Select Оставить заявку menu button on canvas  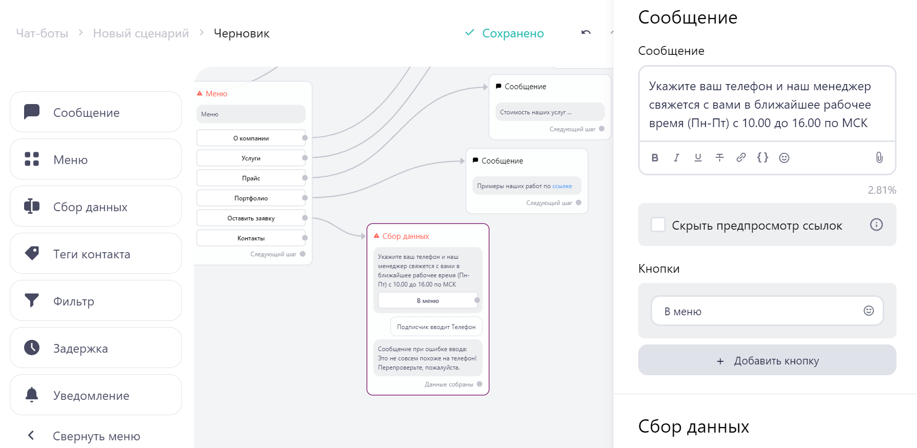point(251,218)
